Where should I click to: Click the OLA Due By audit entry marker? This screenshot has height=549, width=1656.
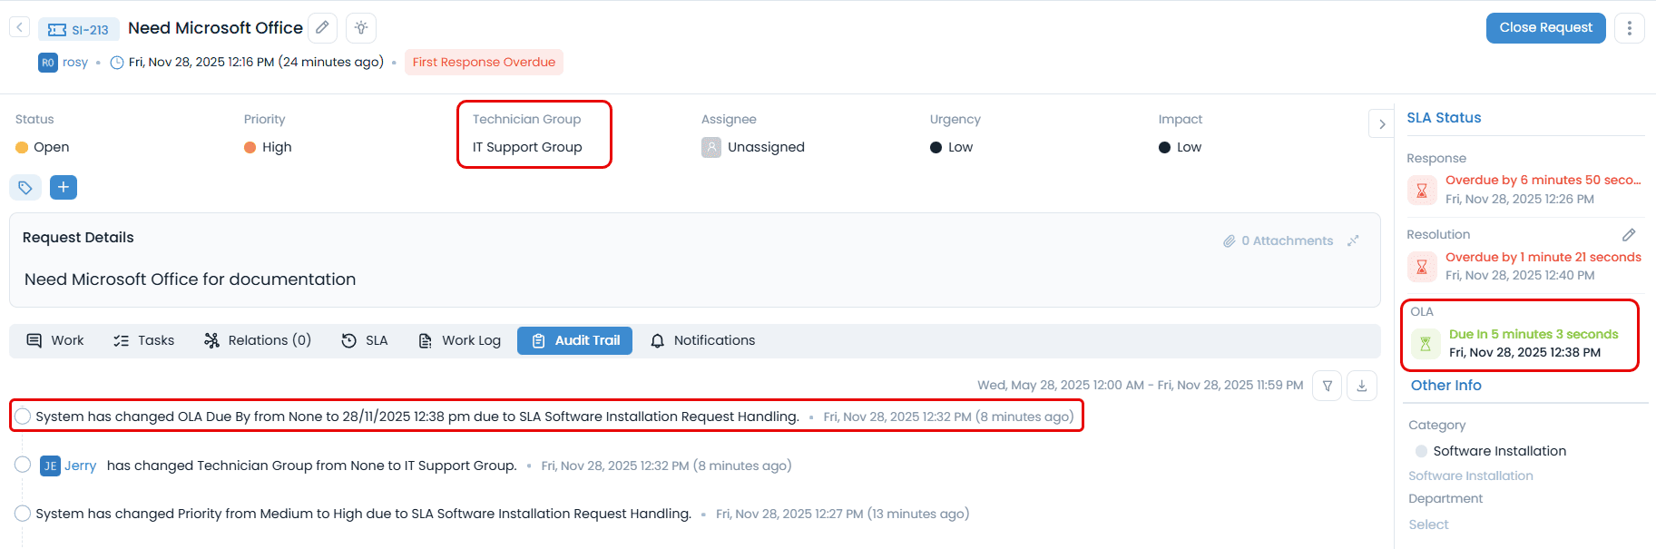23,417
